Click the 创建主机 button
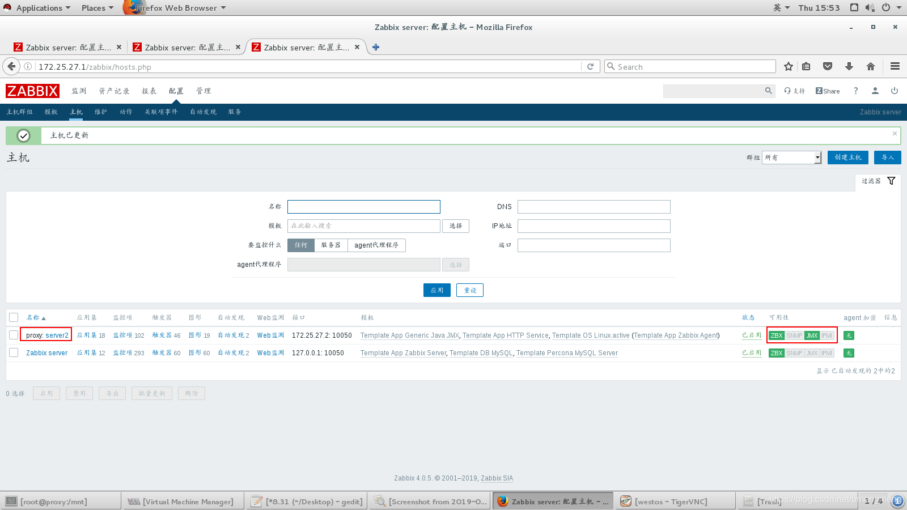Image resolution: width=907 pixels, height=510 pixels. tap(848, 158)
